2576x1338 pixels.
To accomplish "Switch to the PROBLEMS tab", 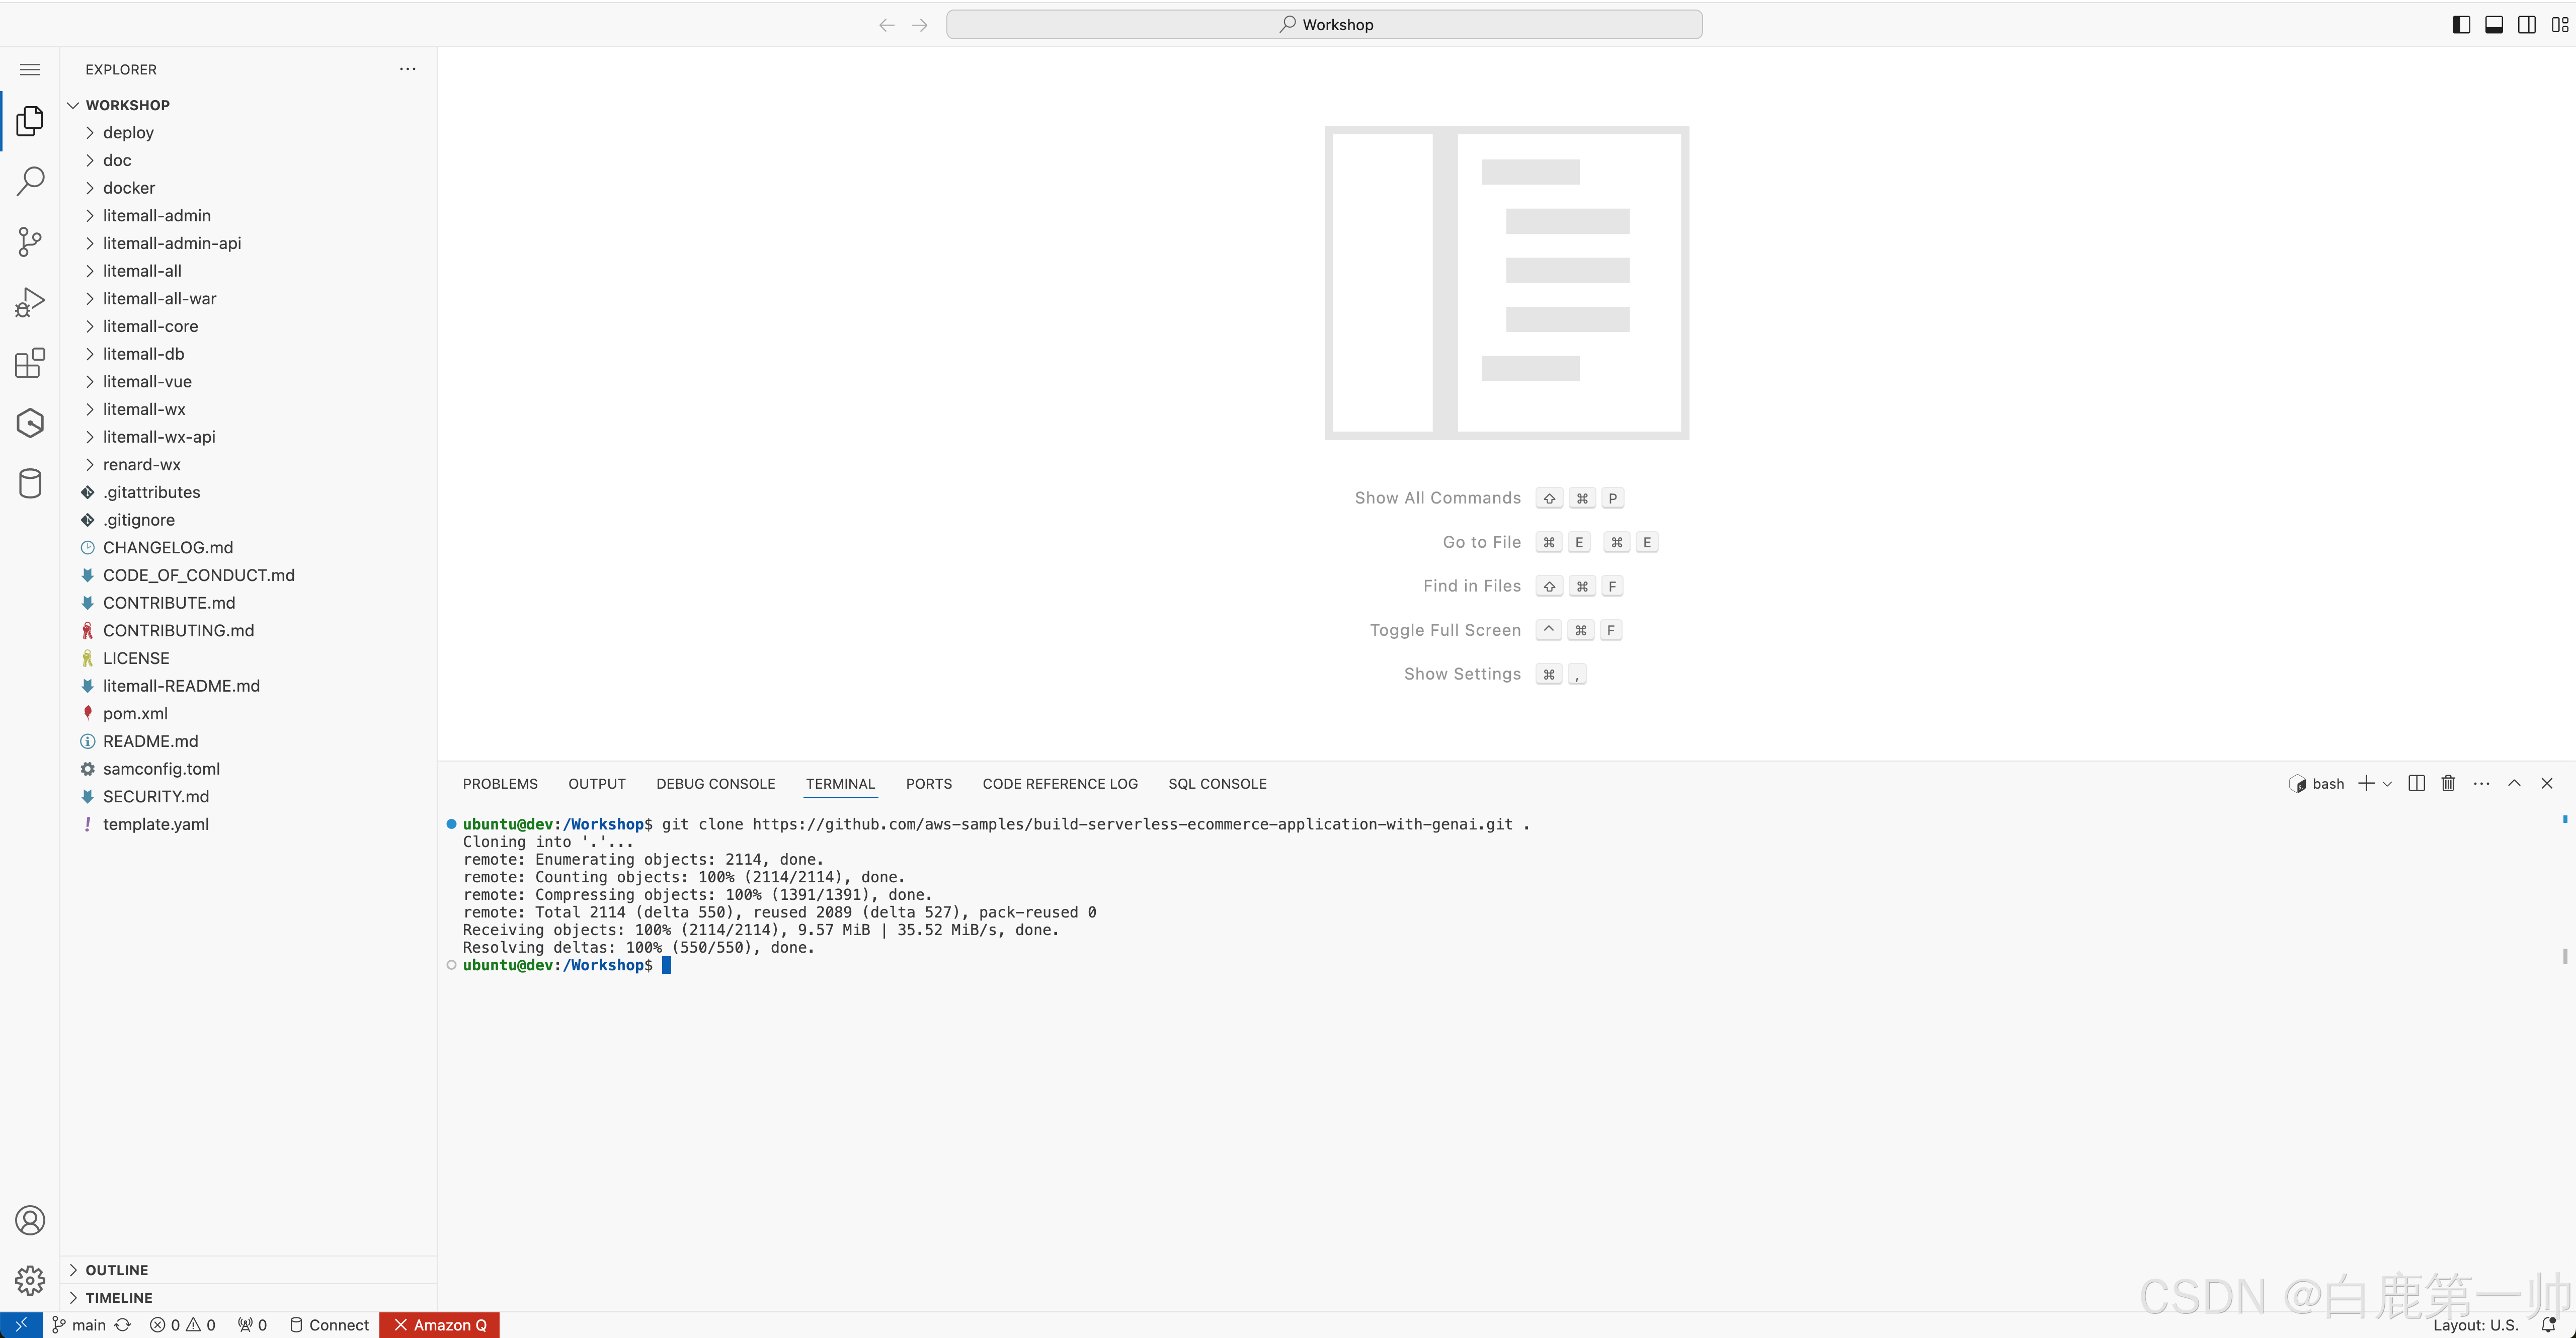I will click(500, 783).
